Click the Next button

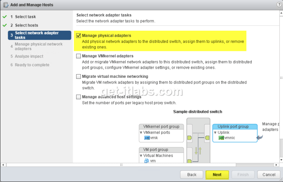(217, 175)
